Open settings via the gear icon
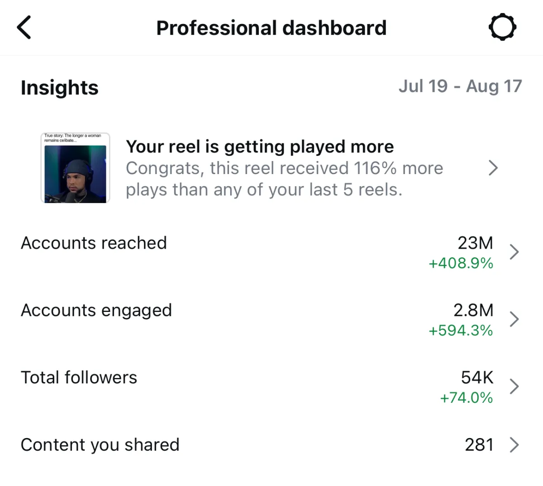 (x=502, y=27)
